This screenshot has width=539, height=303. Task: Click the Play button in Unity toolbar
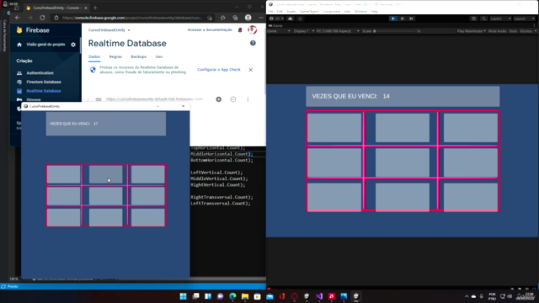(x=393, y=19)
